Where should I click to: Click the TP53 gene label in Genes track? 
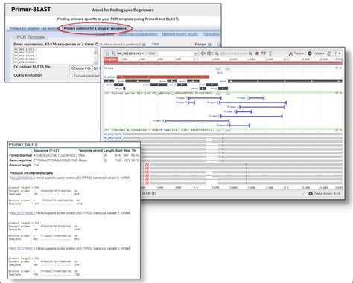(x=220, y=73)
